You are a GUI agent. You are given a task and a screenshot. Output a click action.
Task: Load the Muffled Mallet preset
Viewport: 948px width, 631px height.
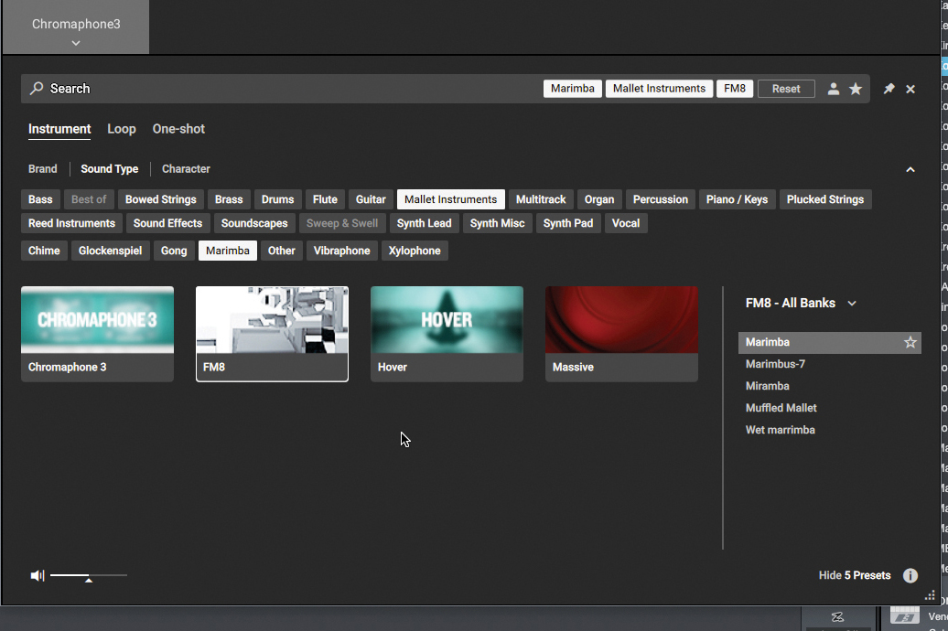coord(829,408)
